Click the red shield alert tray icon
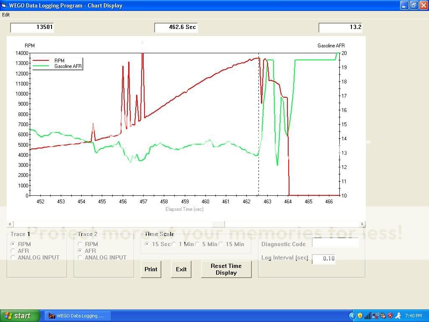 point(390,316)
